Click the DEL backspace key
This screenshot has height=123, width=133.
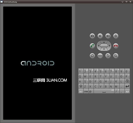tap(127, 81)
